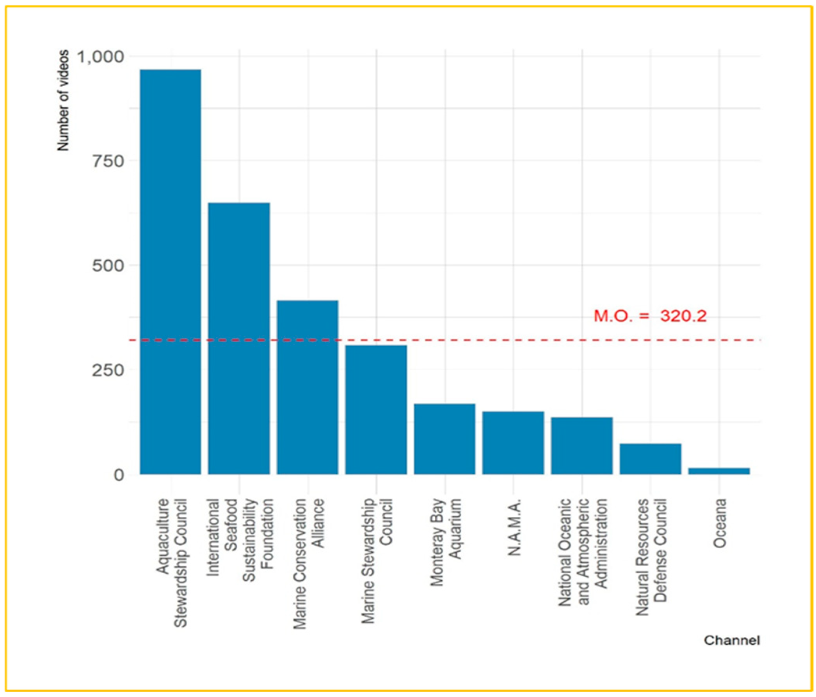
Task: Select the Monteray Bay Aquarium bar
Action: coord(444,439)
